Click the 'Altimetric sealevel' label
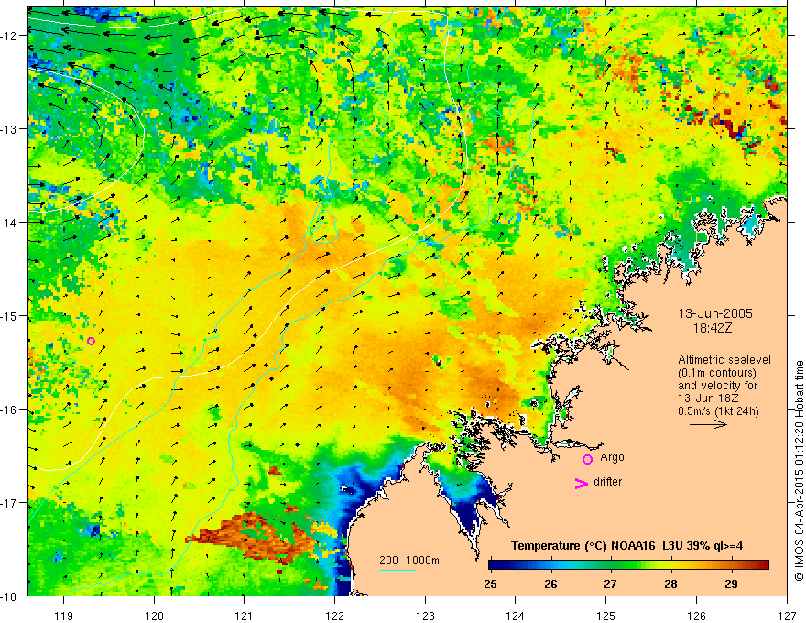 click(x=724, y=360)
